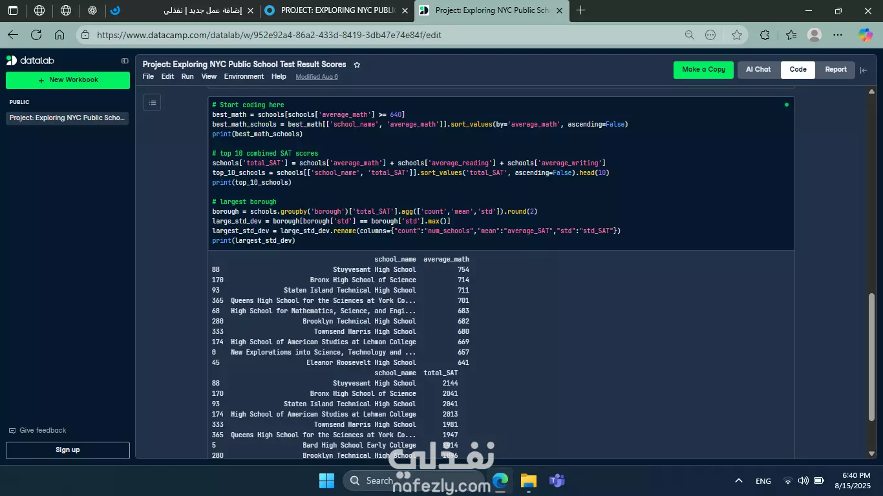This screenshot has width=883, height=496.
Task: Open the Edit menu
Action: coord(167,76)
